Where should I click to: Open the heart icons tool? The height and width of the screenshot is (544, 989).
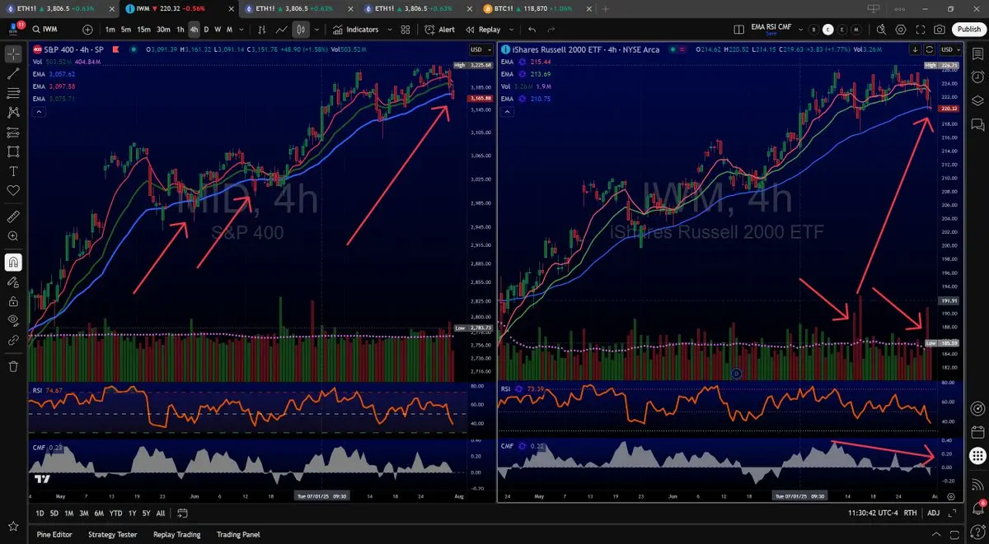[x=13, y=191]
